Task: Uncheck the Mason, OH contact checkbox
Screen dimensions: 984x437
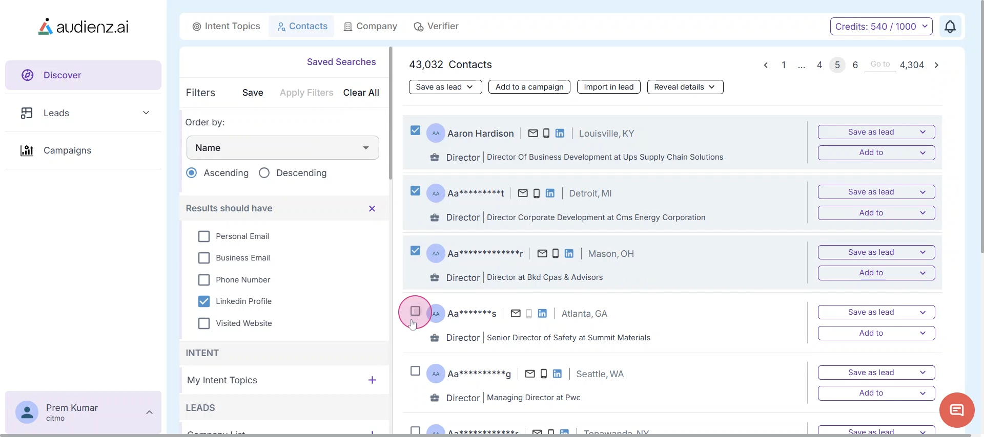Action: coord(415,251)
